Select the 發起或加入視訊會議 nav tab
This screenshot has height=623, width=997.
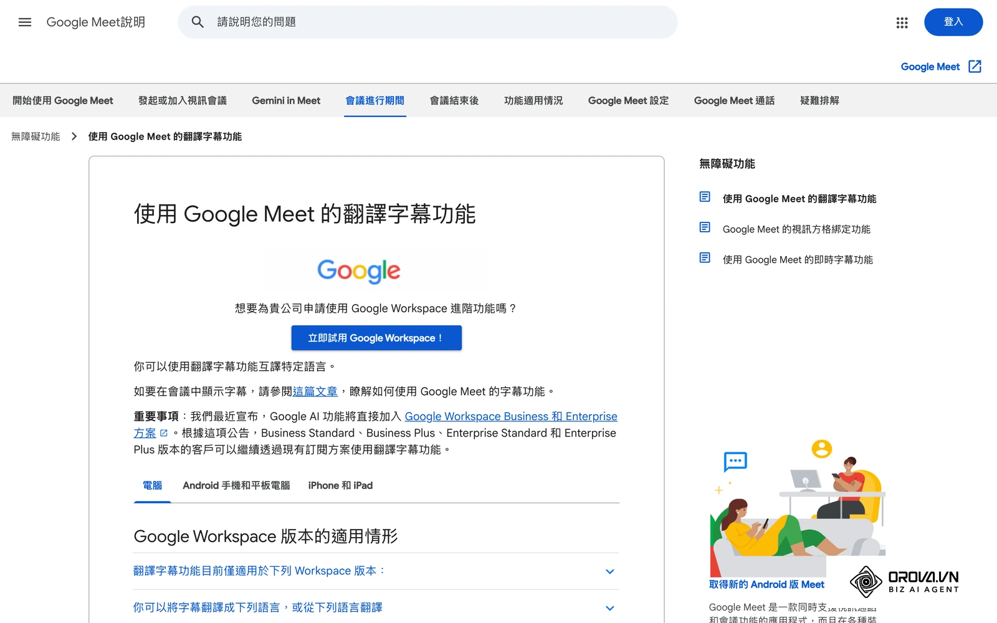pyautogui.click(x=183, y=100)
